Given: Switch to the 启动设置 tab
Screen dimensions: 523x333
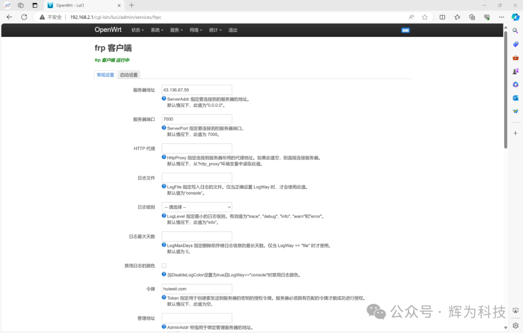Looking at the screenshot, I should tap(128, 75).
